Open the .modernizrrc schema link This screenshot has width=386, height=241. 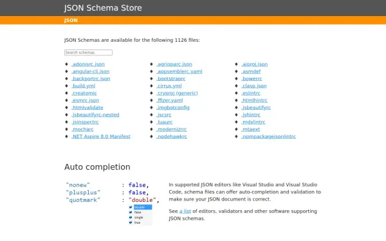[171, 129]
